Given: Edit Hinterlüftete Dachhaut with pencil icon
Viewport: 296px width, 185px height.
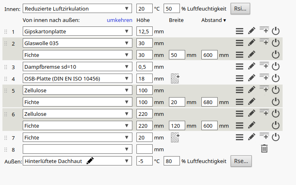Looking at the screenshot, I should (90, 161).
